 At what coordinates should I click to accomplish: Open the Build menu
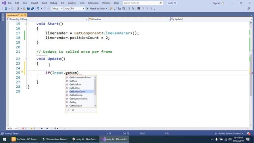[x=44, y=3]
